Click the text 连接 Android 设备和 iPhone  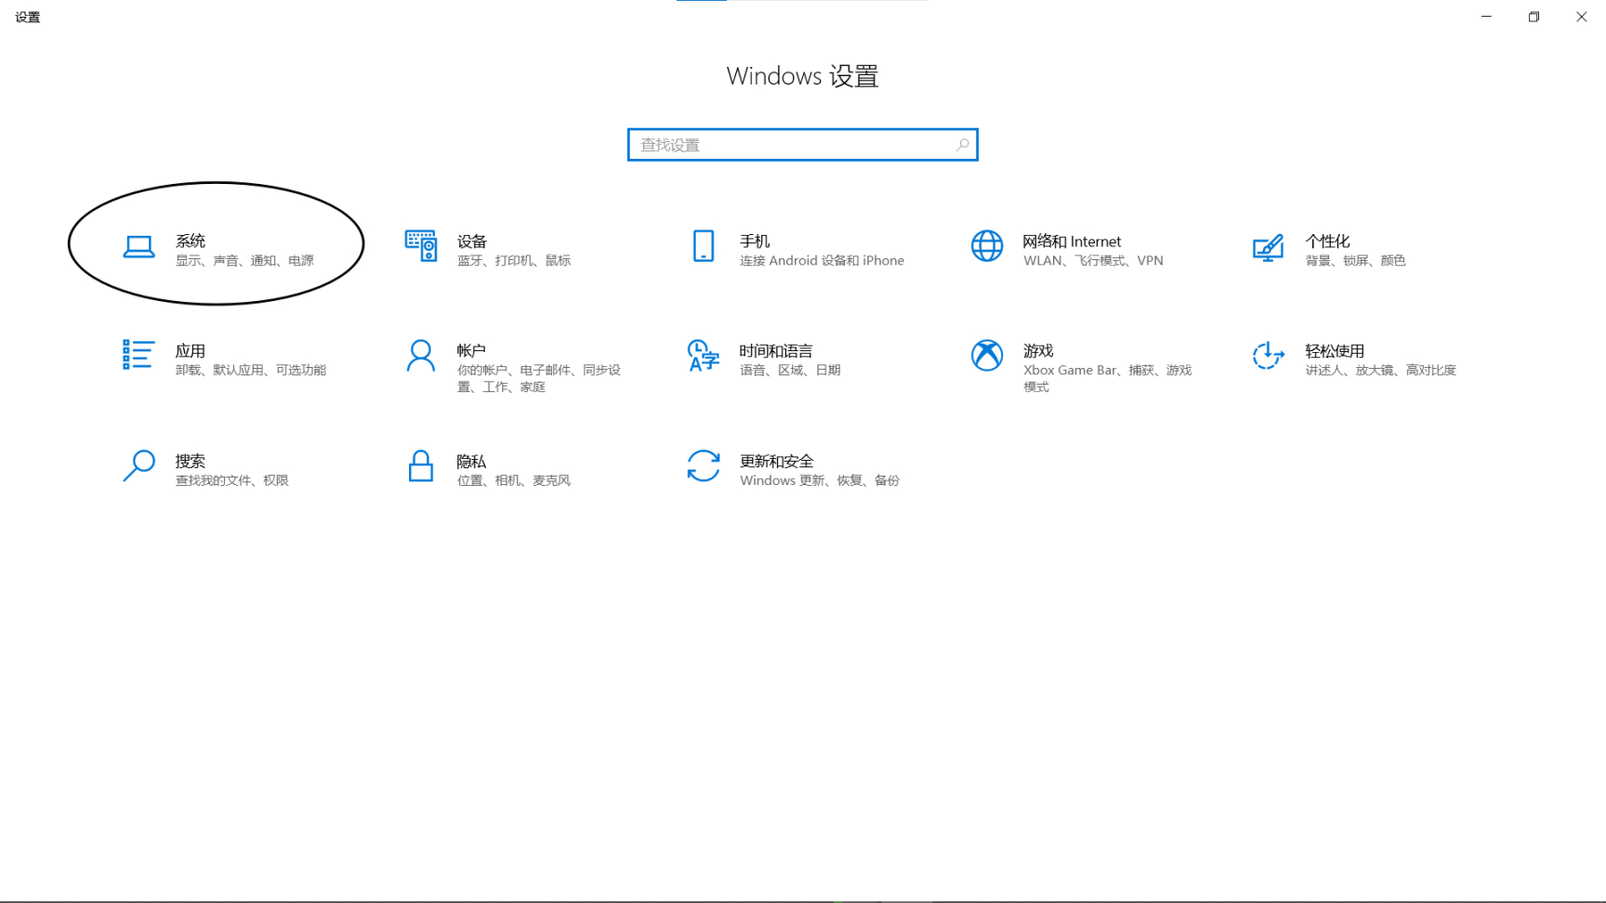[x=822, y=261]
